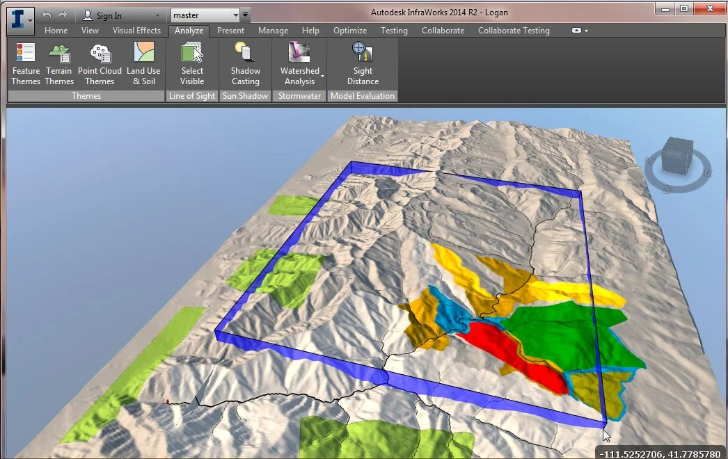The height and width of the screenshot is (459, 728).
Task: Expand the Watershed Analysis dropdown arrow
Action: (322, 76)
